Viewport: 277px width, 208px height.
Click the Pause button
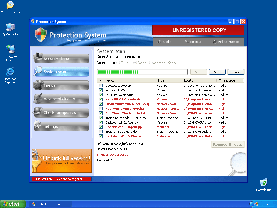click(x=236, y=72)
